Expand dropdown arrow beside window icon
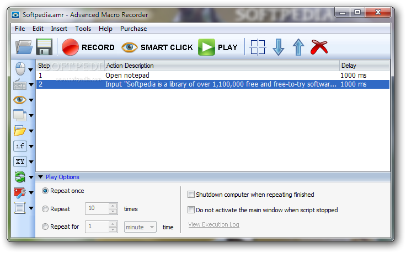 pyautogui.click(x=31, y=116)
